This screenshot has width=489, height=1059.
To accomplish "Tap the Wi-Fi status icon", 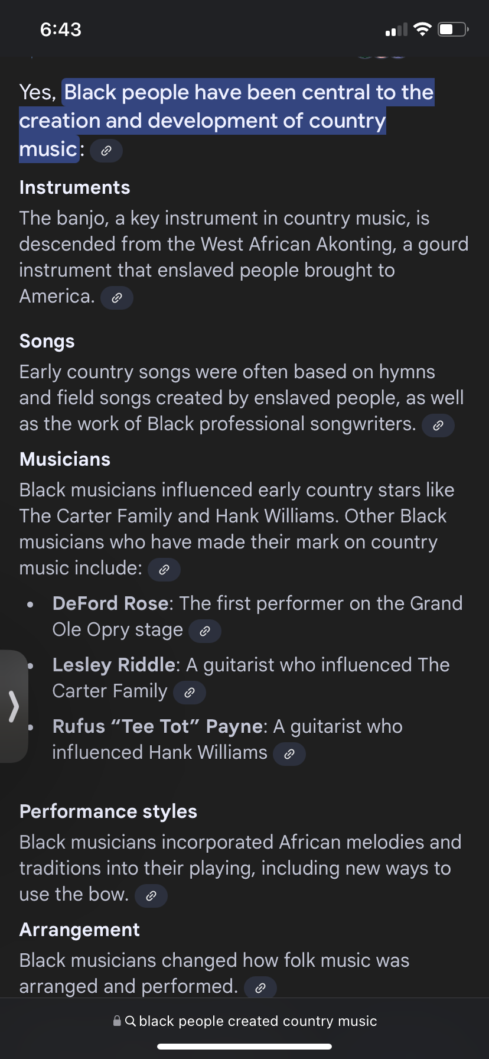I will (422, 29).
